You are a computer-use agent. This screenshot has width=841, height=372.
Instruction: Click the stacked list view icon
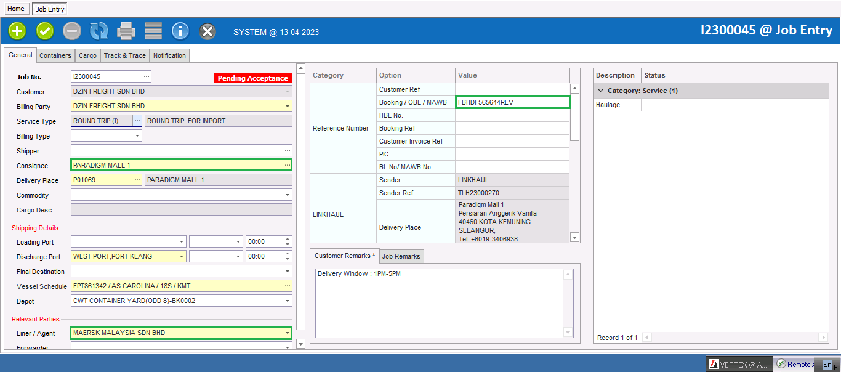(x=153, y=31)
